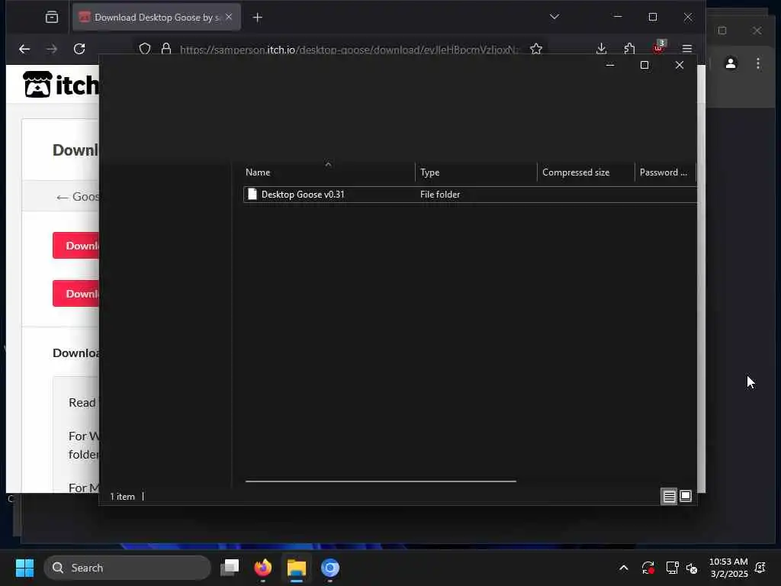Open the Firefox extensions puzzle icon
The image size is (781, 586).
point(629,49)
